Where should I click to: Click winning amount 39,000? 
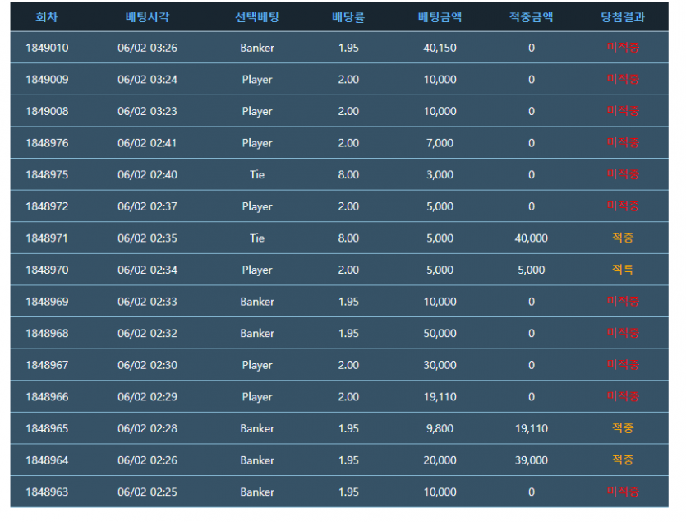tap(531, 460)
